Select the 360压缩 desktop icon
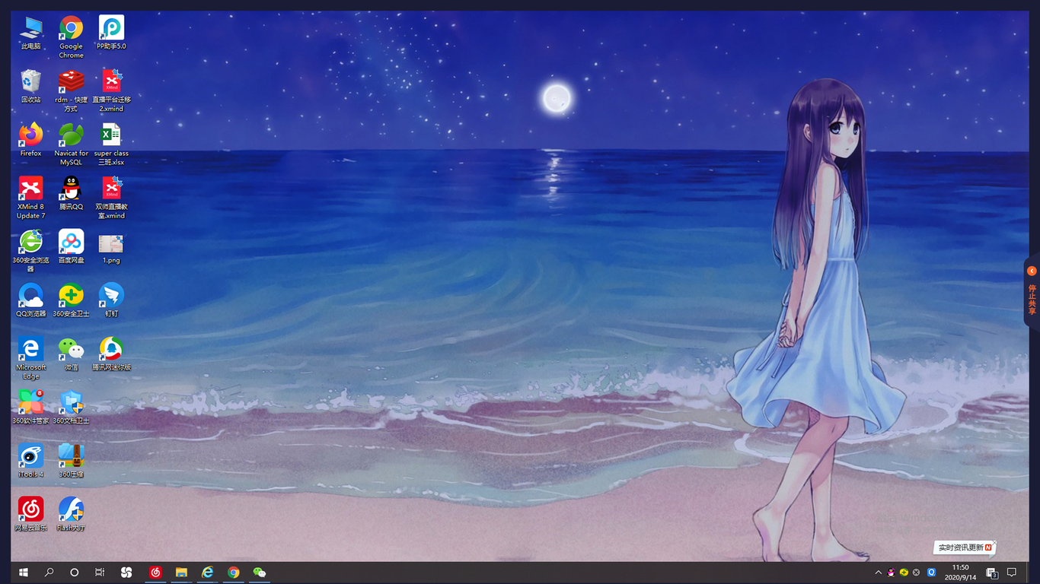 tap(71, 460)
